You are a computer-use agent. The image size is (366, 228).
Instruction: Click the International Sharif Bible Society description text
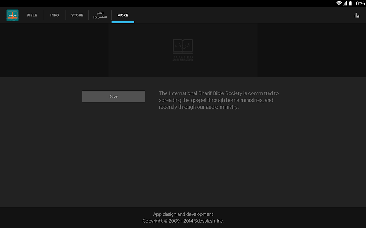click(219, 100)
